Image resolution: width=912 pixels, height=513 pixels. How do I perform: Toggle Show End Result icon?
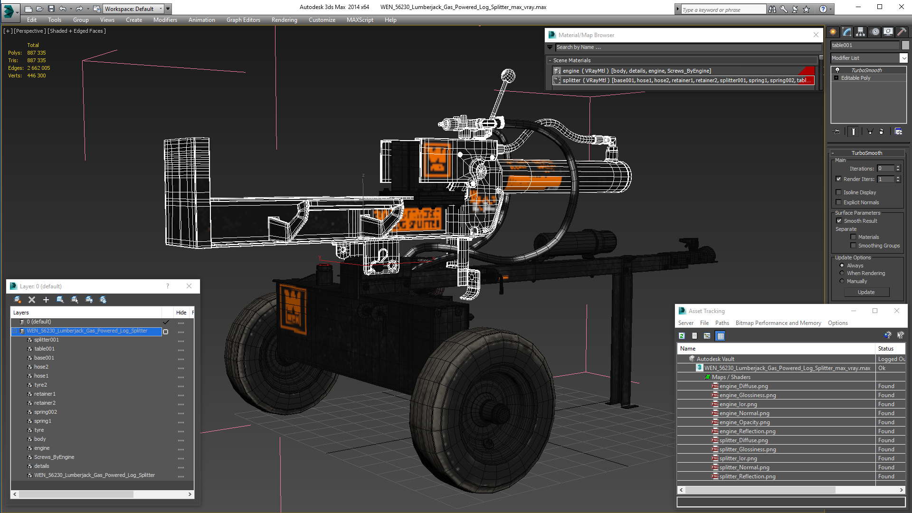[854, 132]
